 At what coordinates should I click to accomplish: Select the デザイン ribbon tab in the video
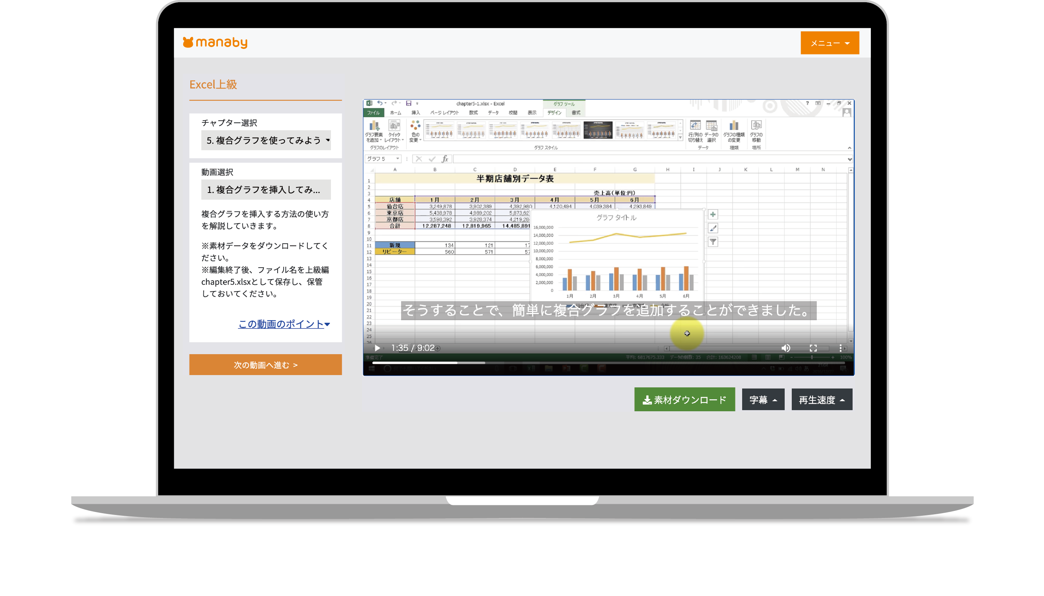pyautogui.click(x=554, y=113)
